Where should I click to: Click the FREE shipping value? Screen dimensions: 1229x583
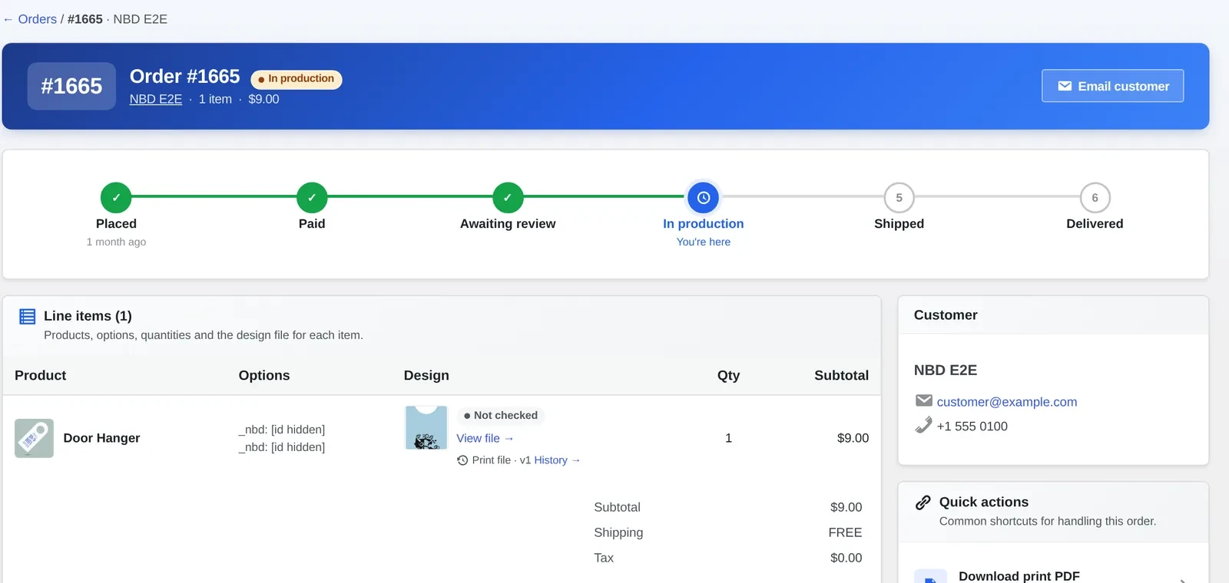click(845, 532)
